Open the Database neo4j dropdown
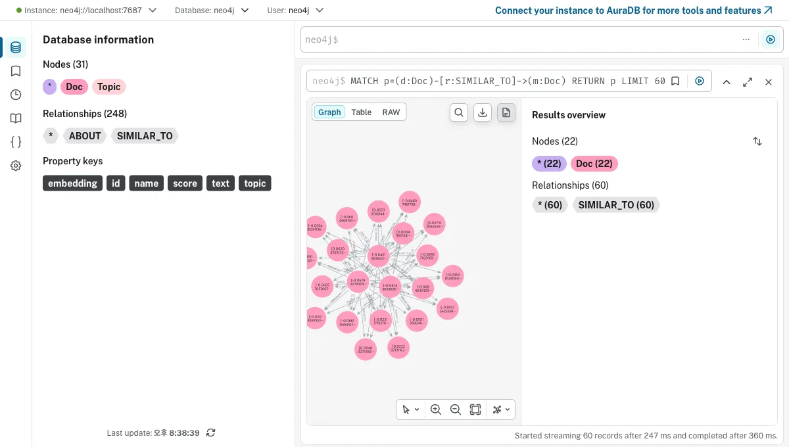This screenshot has width=789, height=447. [x=212, y=11]
